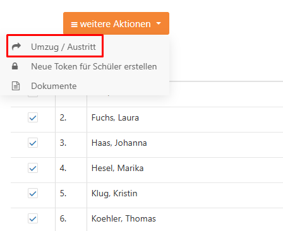Image resolution: width=283 pixels, height=231 pixels.
Task: Uncheck the checkbox for Koehler, Thomas
Action: pyautogui.click(x=33, y=218)
